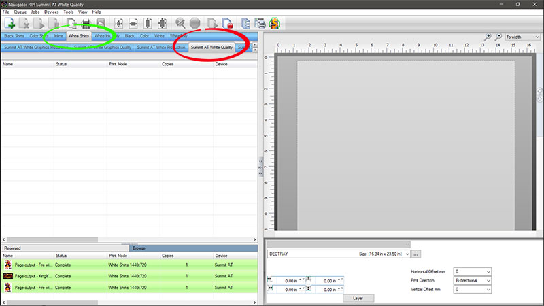Click the fit to height page icon
The width and height of the screenshot is (544, 306).
pos(148,23)
